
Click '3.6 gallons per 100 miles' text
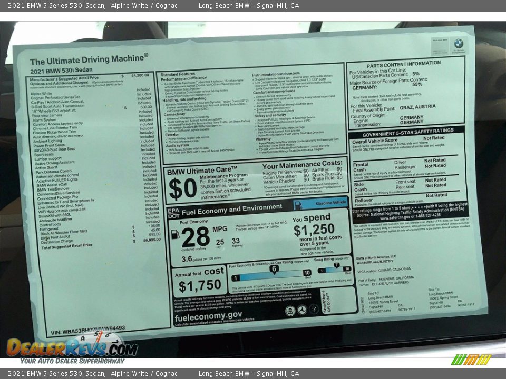(201, 259)
